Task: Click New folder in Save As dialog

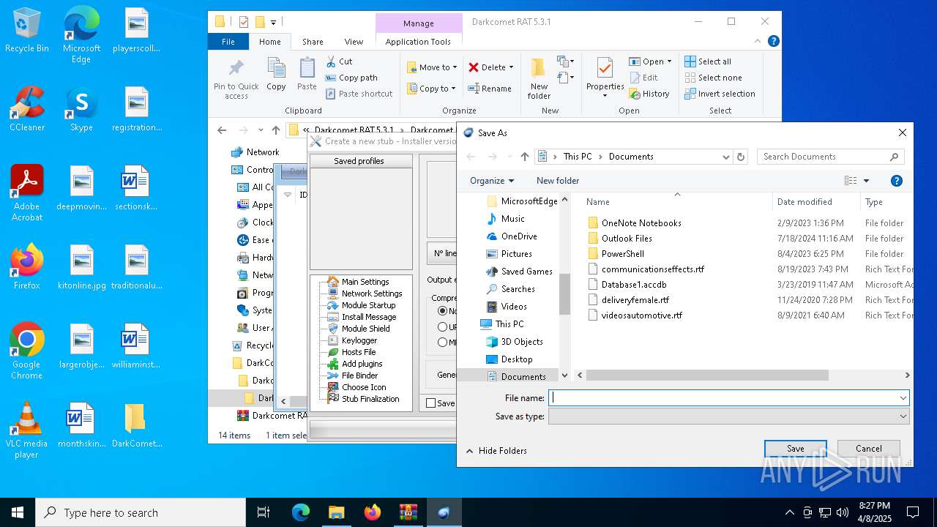Action: [x=558, y=181]
